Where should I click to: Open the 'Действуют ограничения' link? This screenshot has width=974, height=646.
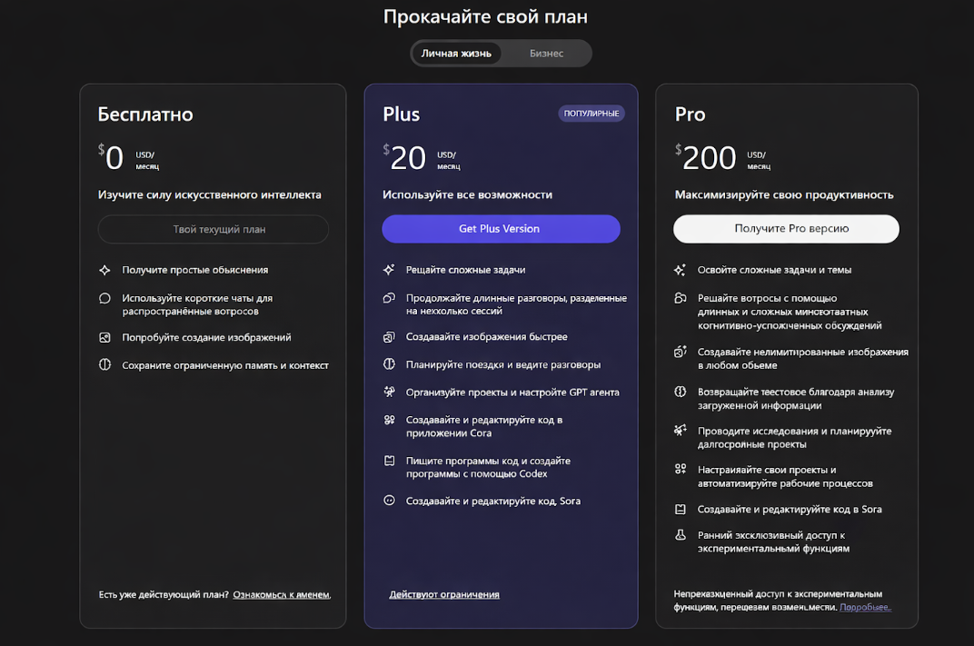444,594
